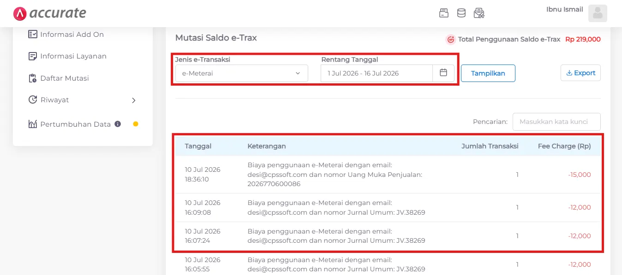
Task: Click the certificate icon in header
Action: pos(479,13)
